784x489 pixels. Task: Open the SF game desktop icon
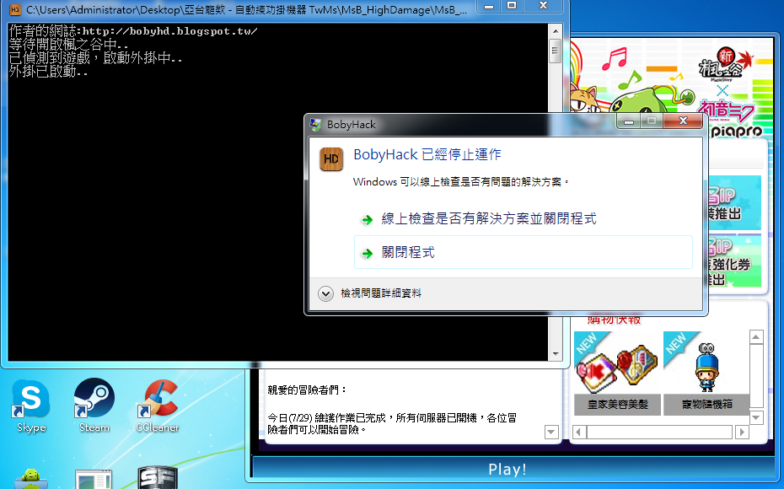158,479
